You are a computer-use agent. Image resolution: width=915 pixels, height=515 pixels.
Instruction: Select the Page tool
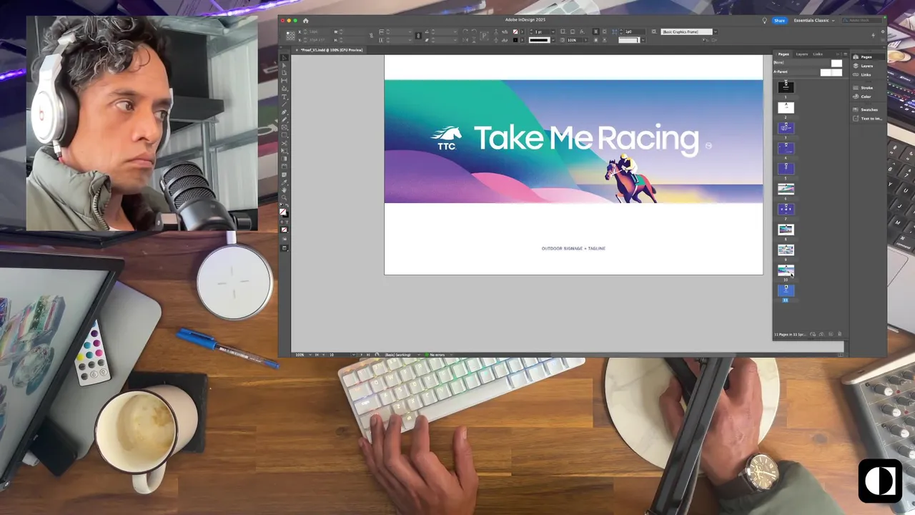283,72
